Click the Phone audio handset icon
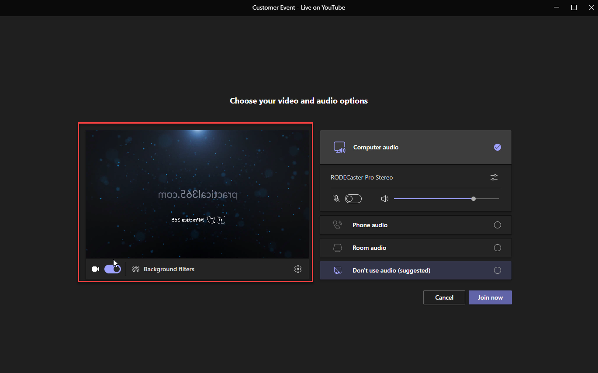This screenshot has height=373, width=598. (x=337, y=224)
